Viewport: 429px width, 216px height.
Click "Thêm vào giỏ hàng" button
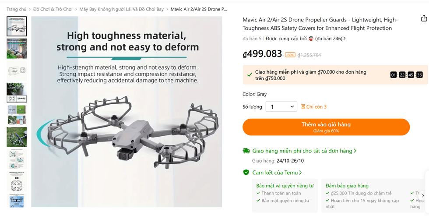click(x=326, y=127)
